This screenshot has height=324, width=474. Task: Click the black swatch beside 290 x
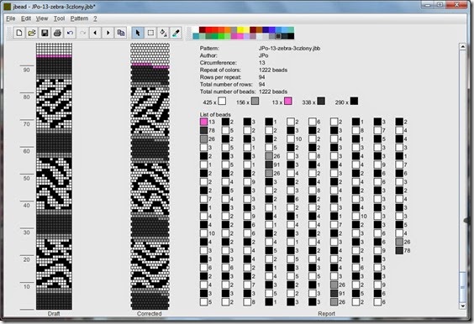coord(355,102)
